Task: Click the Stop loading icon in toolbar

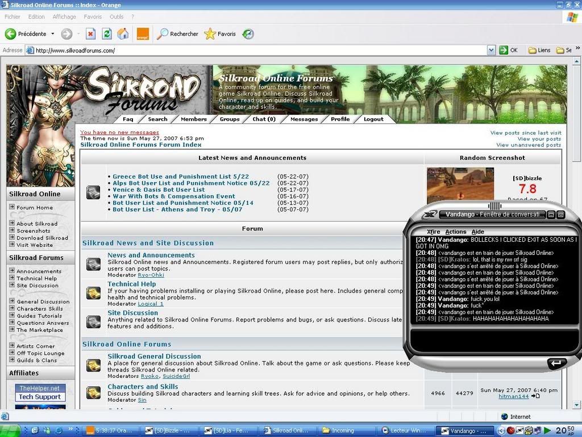Action: tap(90, 34)
